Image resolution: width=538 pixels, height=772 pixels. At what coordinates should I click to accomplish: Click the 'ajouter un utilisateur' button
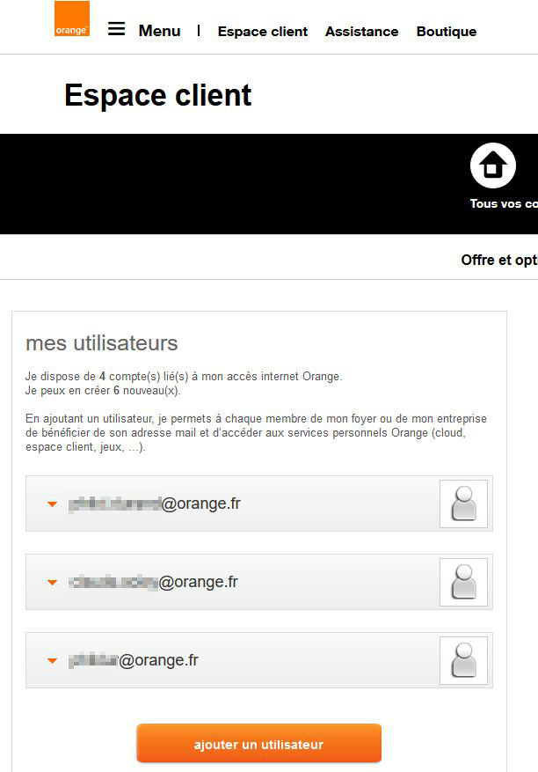259,744
